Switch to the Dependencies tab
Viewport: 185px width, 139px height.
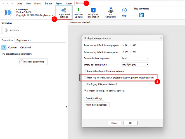click(23, 40)
